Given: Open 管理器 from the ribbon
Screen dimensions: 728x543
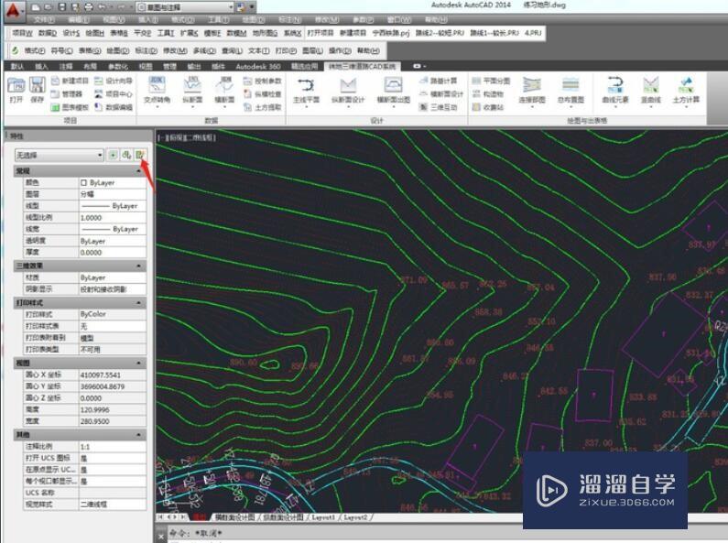Looking at the screenshot, I should point(67,93).
